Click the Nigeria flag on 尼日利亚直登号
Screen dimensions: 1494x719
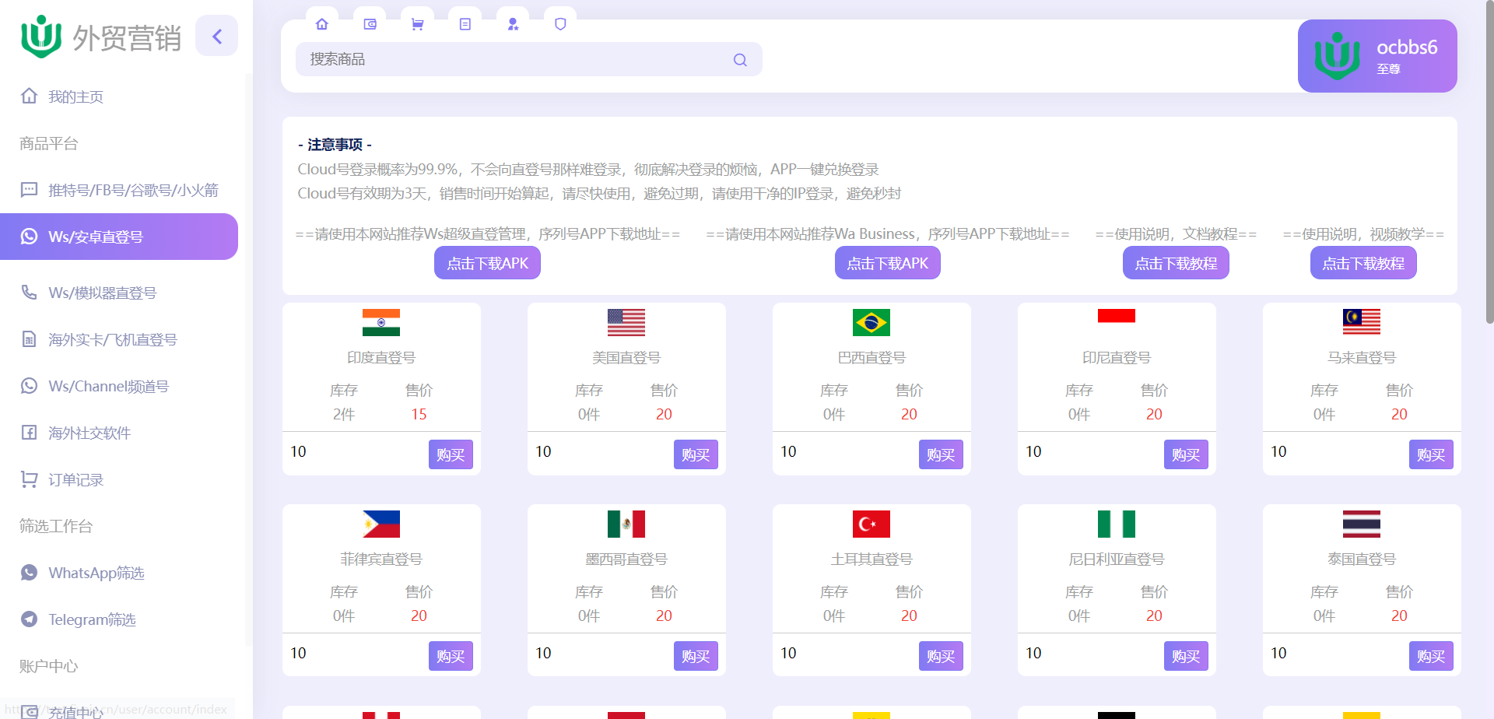click(1117, 524)
